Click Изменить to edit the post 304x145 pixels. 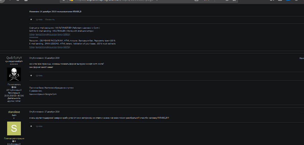50,19
